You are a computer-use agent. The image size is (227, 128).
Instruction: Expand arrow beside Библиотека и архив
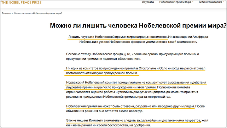point(225,2)
